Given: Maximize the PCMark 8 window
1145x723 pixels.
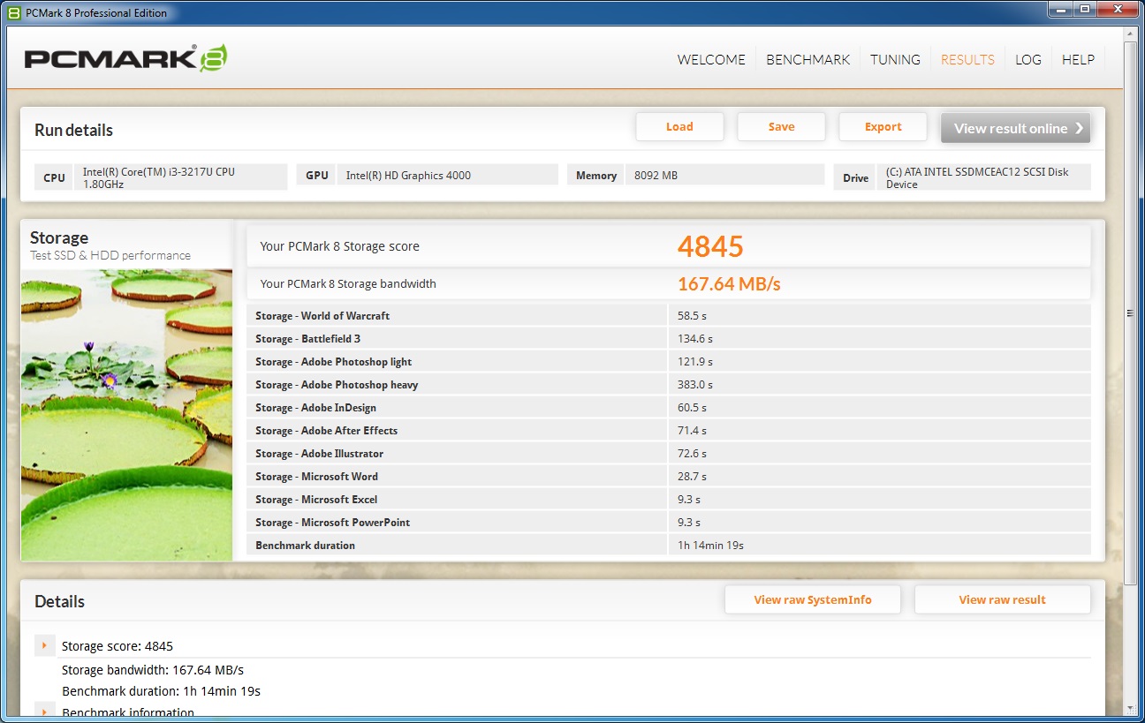Looking at the screenshot, I should click(1084, 10).
